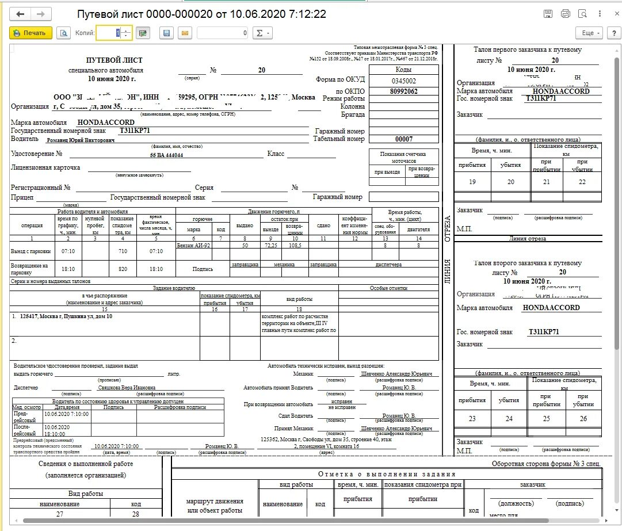
Task: Select the Выезд с парковки row label
Action: 31,251
